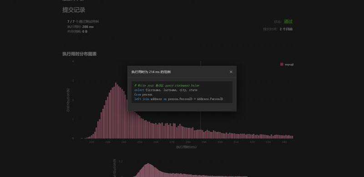Click the select keyword in code sample
Image resolution: width=364 pixels, height=177 pixels.
pos(139,90)
